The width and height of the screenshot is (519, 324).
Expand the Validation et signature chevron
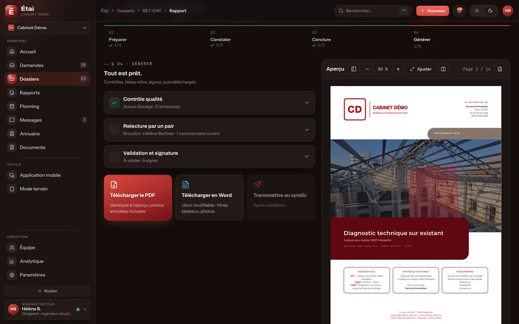click(x=307, y=157)
